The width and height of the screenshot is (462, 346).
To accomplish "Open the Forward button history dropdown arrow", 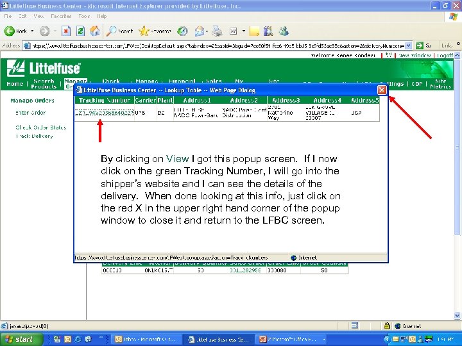I will pyautogui.click(x=55, y=31).
